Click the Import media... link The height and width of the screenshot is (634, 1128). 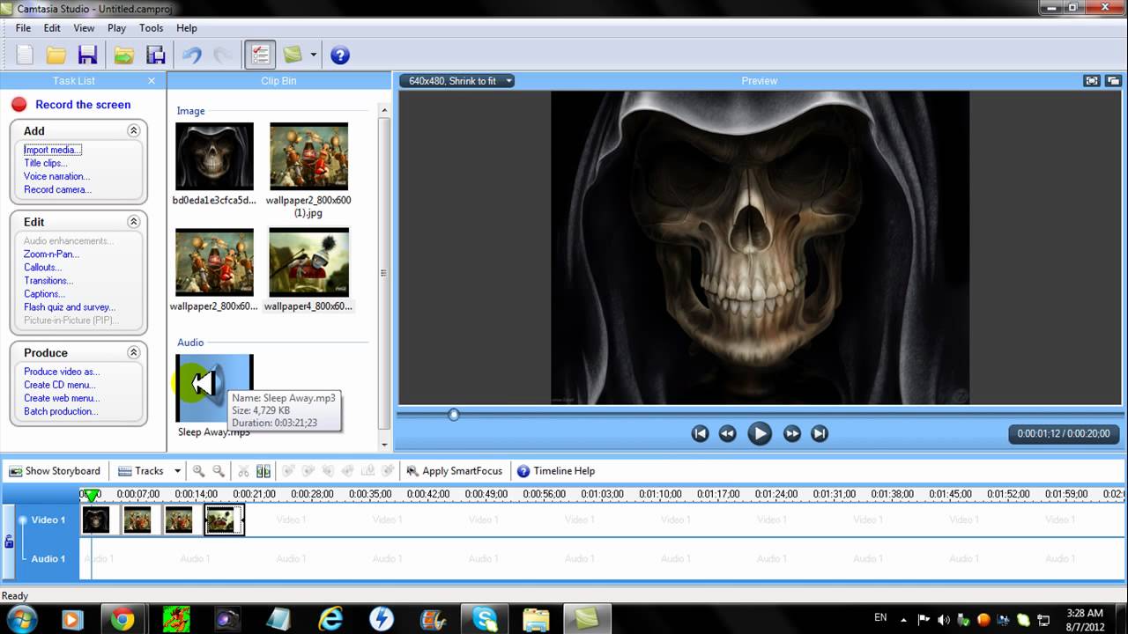[x=52, y=150]
